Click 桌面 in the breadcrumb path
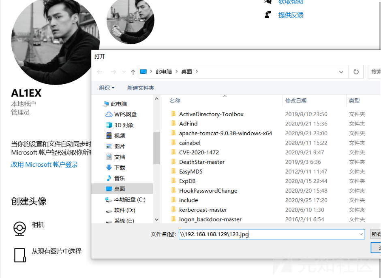This screenshot has width=381, height=278. [186, 71]
